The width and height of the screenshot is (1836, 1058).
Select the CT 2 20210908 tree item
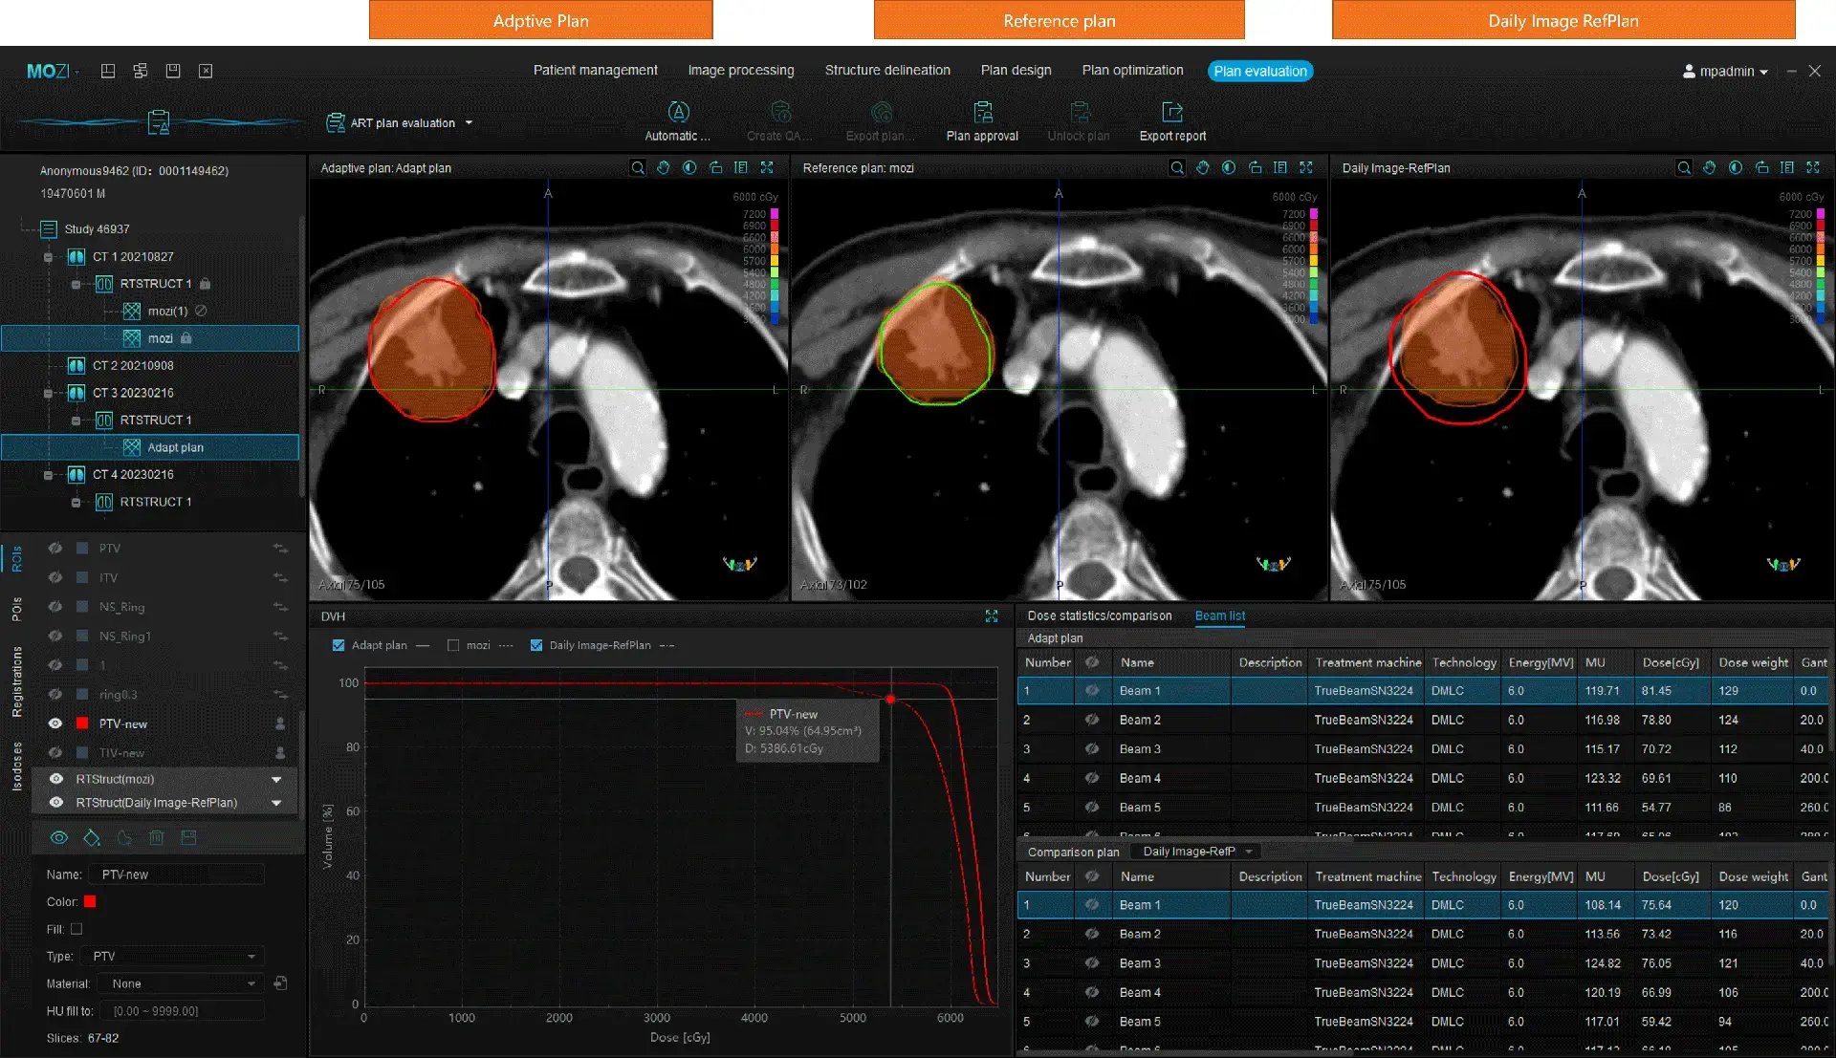(133, 365)
